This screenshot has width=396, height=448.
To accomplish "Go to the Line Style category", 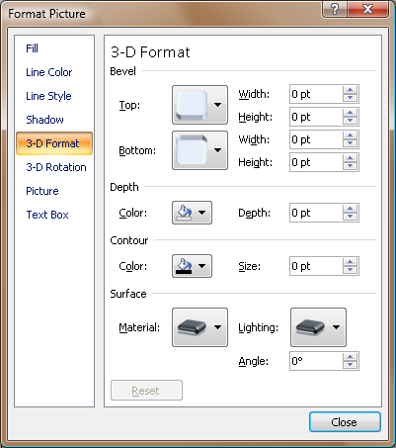I will (48, 96).
